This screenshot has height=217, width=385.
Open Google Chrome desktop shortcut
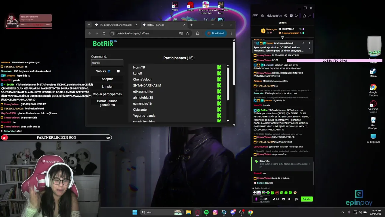click(373, 90)
